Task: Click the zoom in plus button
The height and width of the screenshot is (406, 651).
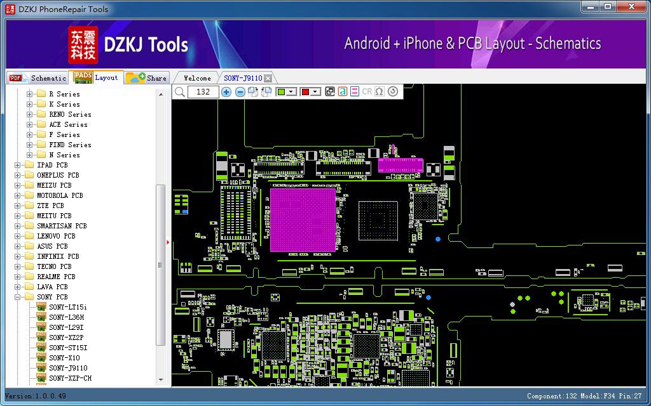Action: [x=226, y=91]
